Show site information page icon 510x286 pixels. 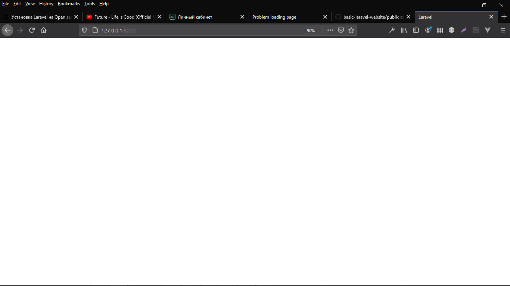95,30
